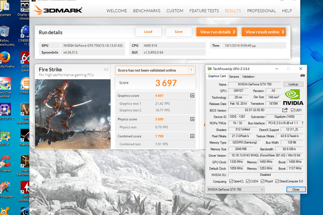Go to the CUSTOM tab
Image resolution: width=323 pixels, height=215 pixels.
(175, 11)
